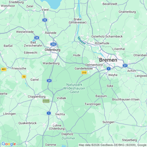The height and width of the screenshot is (147, 147).
Task: Select the Bremen city label
Action: tap(108, 60)
